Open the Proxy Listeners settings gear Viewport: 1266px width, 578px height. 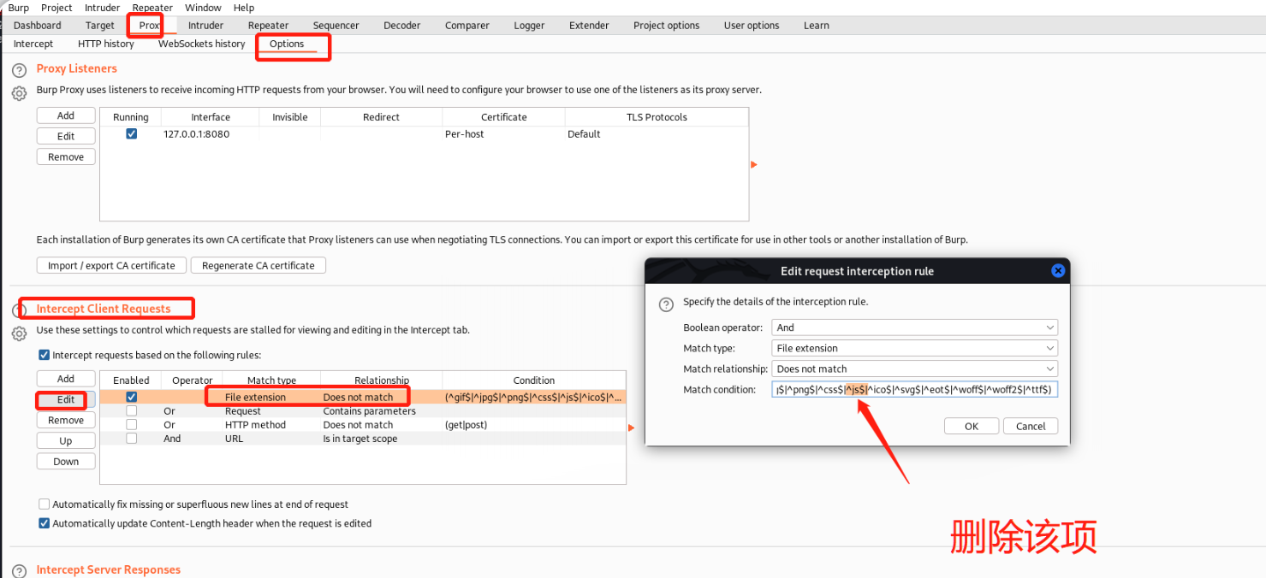click(x=19, y=93)
